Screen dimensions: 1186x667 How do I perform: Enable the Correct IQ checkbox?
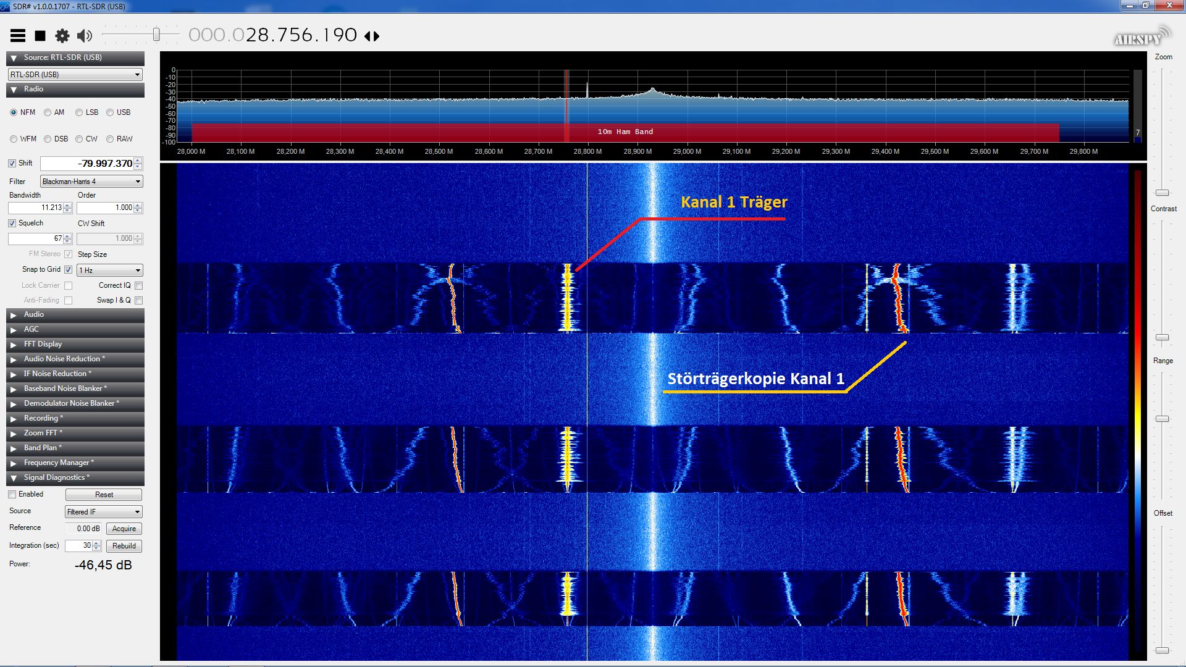(138, 285)
